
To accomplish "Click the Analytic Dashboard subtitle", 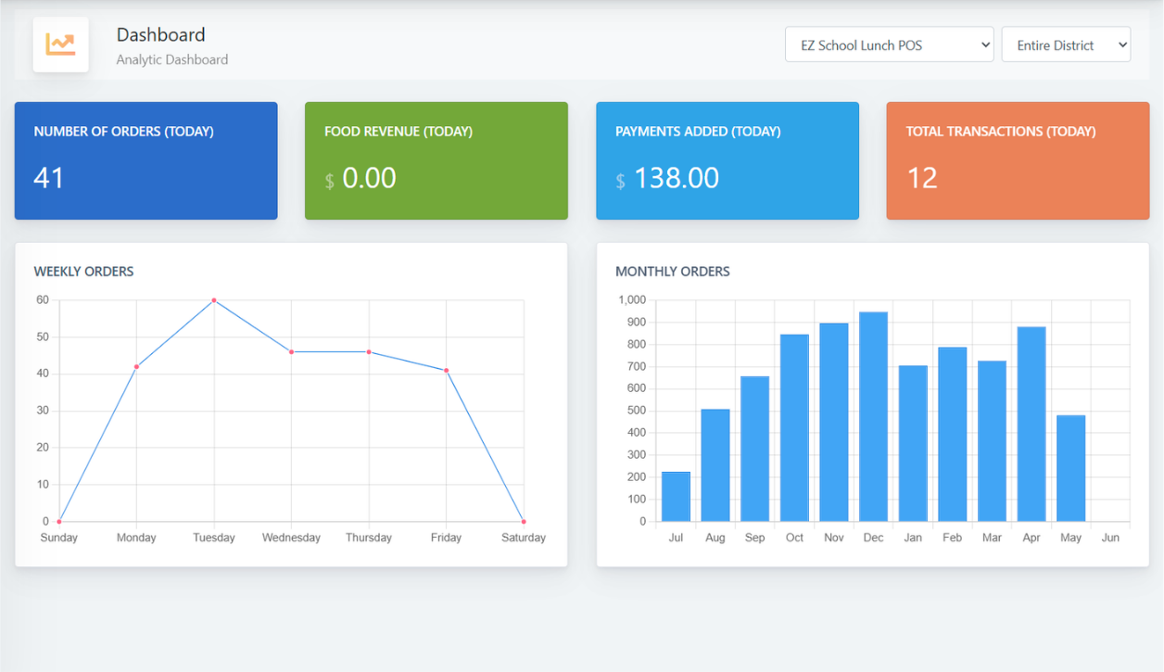I will (171, 58).
